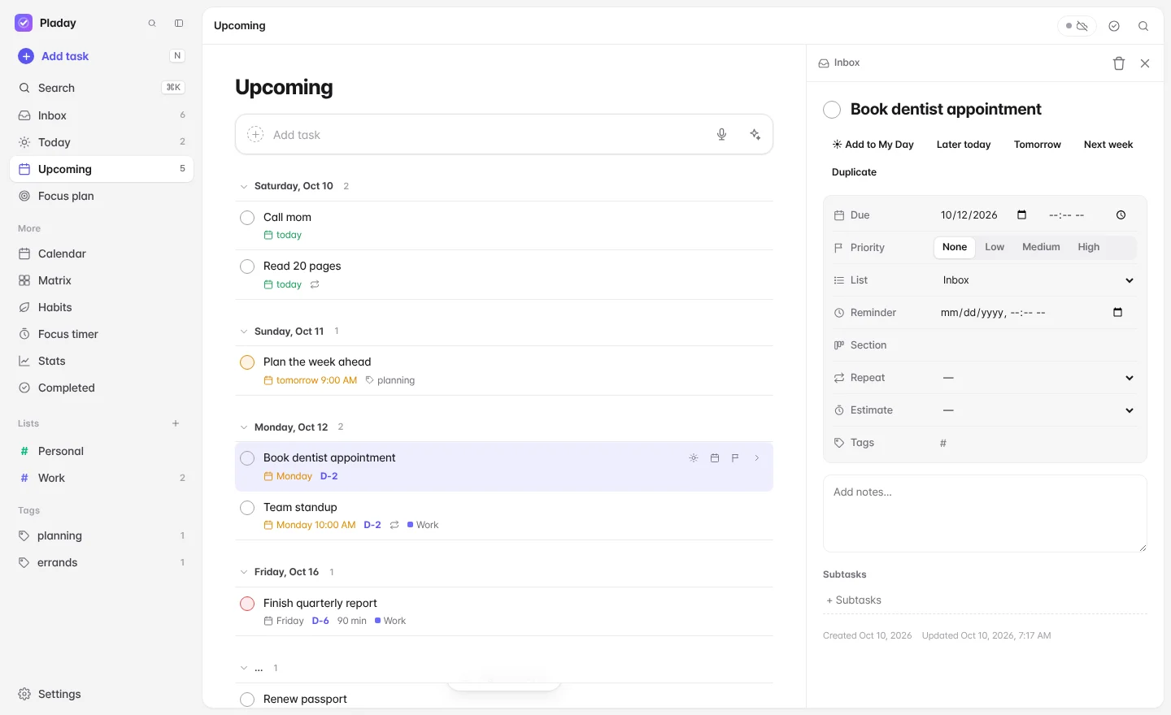Complete task via detail panel title circle

pos(832,110)
